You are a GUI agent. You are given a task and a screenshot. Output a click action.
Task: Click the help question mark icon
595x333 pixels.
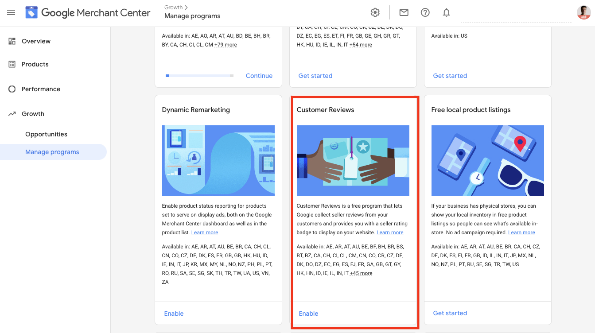(425, 12)
